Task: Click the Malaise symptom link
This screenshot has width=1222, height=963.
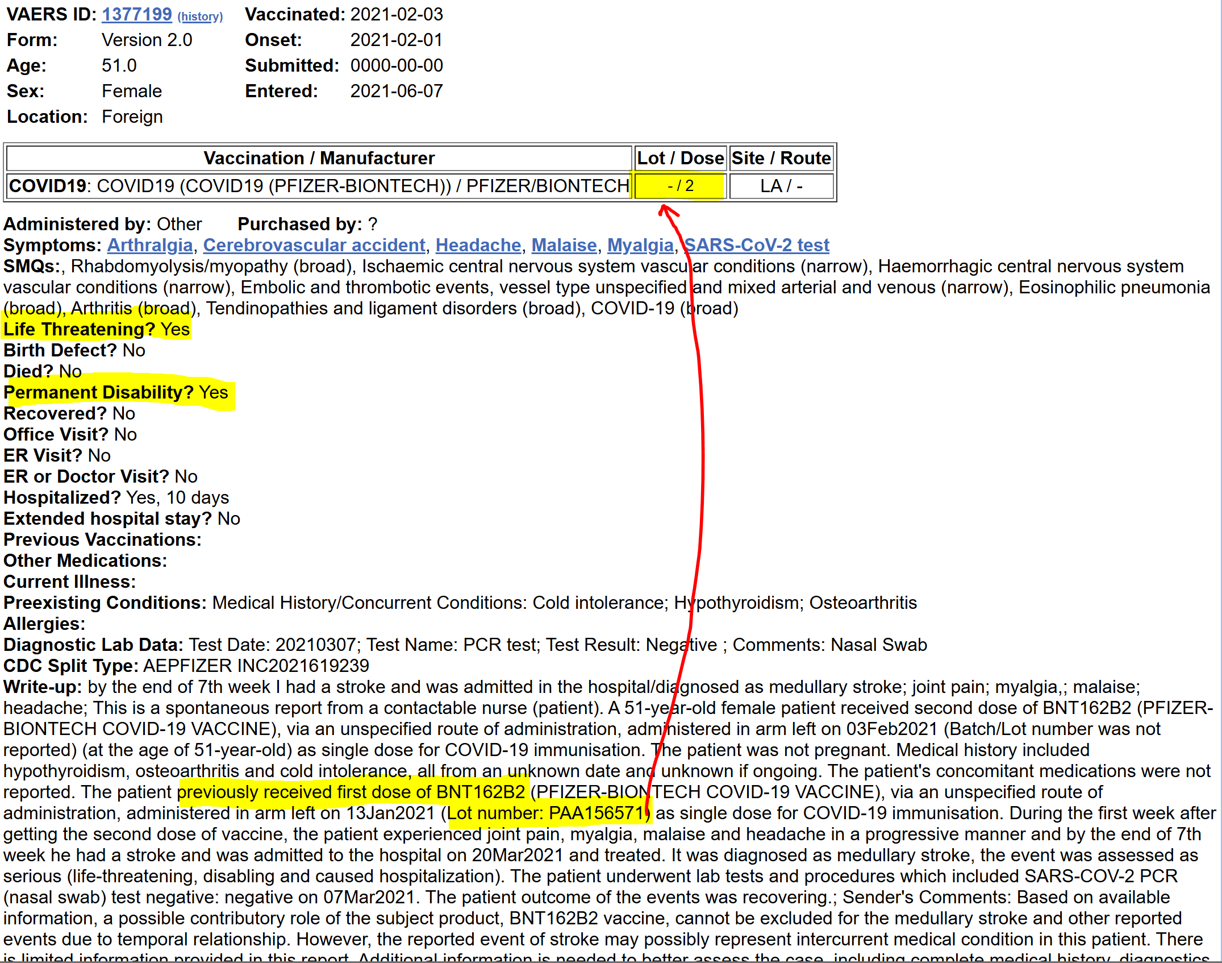Action: tap(564, 245)
